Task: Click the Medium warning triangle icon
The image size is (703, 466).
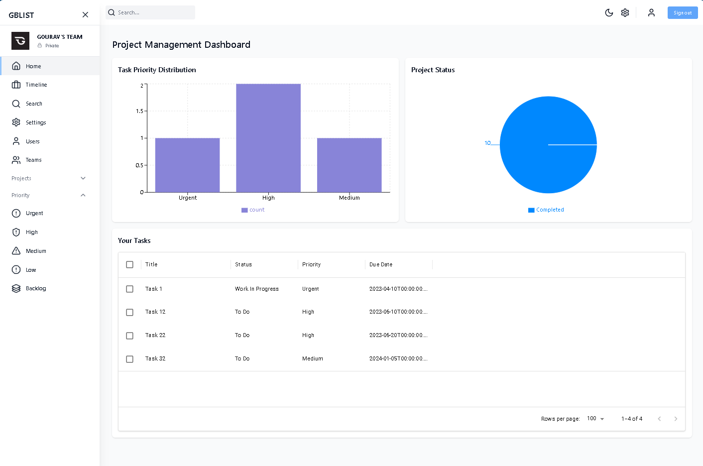Action: click(16, 251)
